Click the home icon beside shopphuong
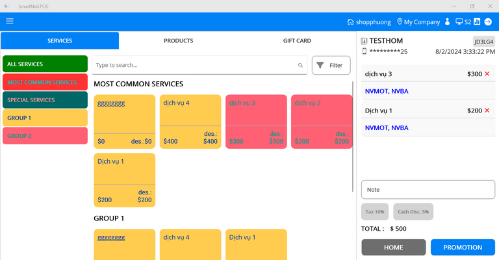The image size is (499, 260). tap(351, 22)
